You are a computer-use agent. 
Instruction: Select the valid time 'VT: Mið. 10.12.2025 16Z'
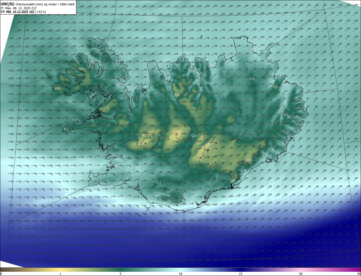[x=17, y=12]
